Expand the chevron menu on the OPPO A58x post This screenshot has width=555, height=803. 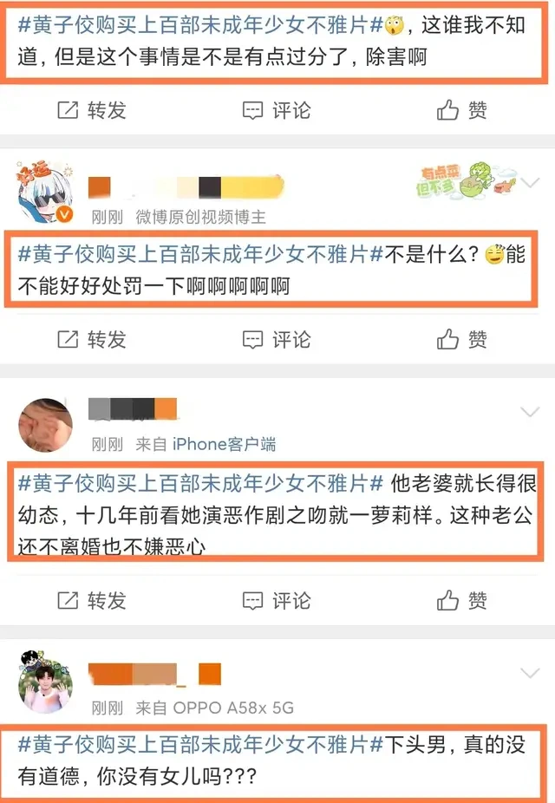(530, 672)
